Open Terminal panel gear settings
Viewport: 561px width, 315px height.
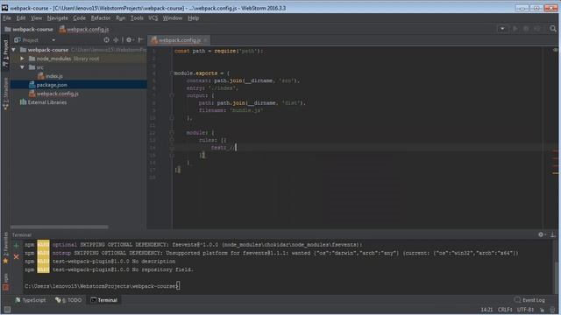click(541, 234)
